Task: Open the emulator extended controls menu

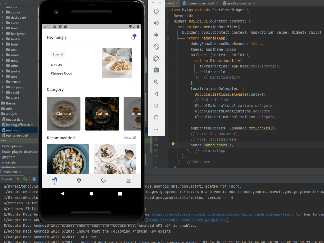Action: (156, 129)
